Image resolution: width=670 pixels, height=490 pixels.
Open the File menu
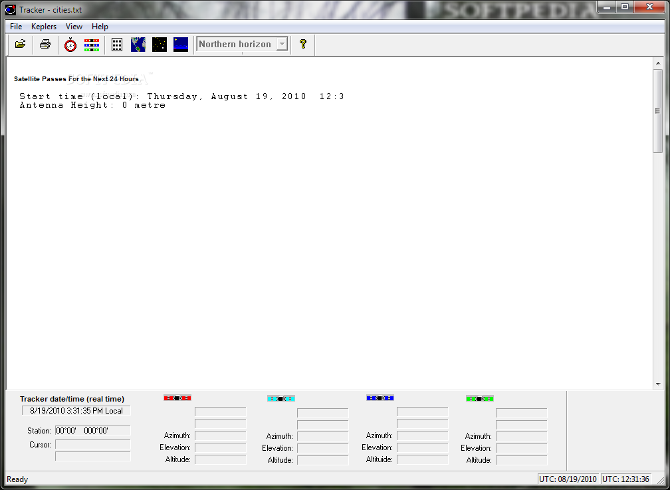pyautogui.click(x=16, y=27)
